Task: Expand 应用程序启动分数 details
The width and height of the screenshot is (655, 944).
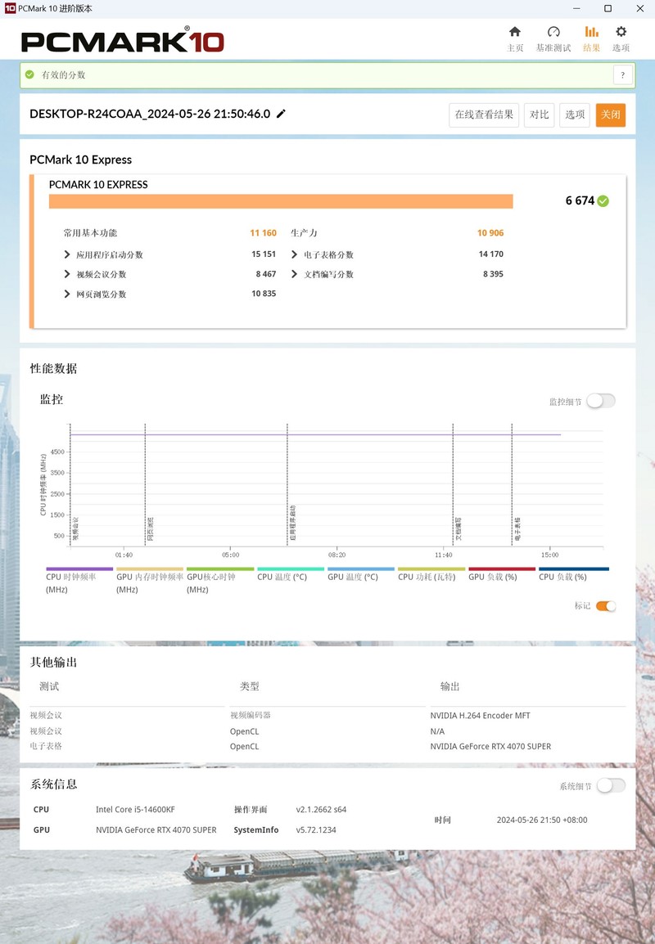Action: coord(67,254)
